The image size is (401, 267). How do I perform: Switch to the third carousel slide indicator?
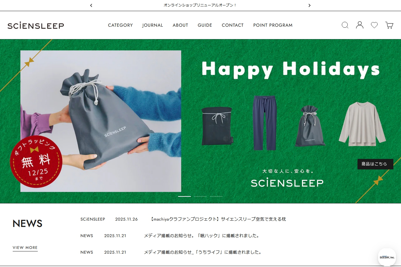click(216, 196)
